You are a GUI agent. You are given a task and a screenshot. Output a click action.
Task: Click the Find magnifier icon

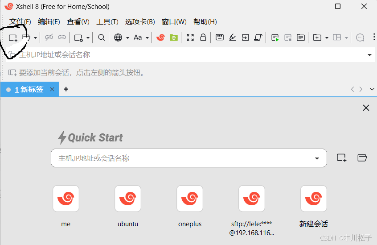coord(102,37)
